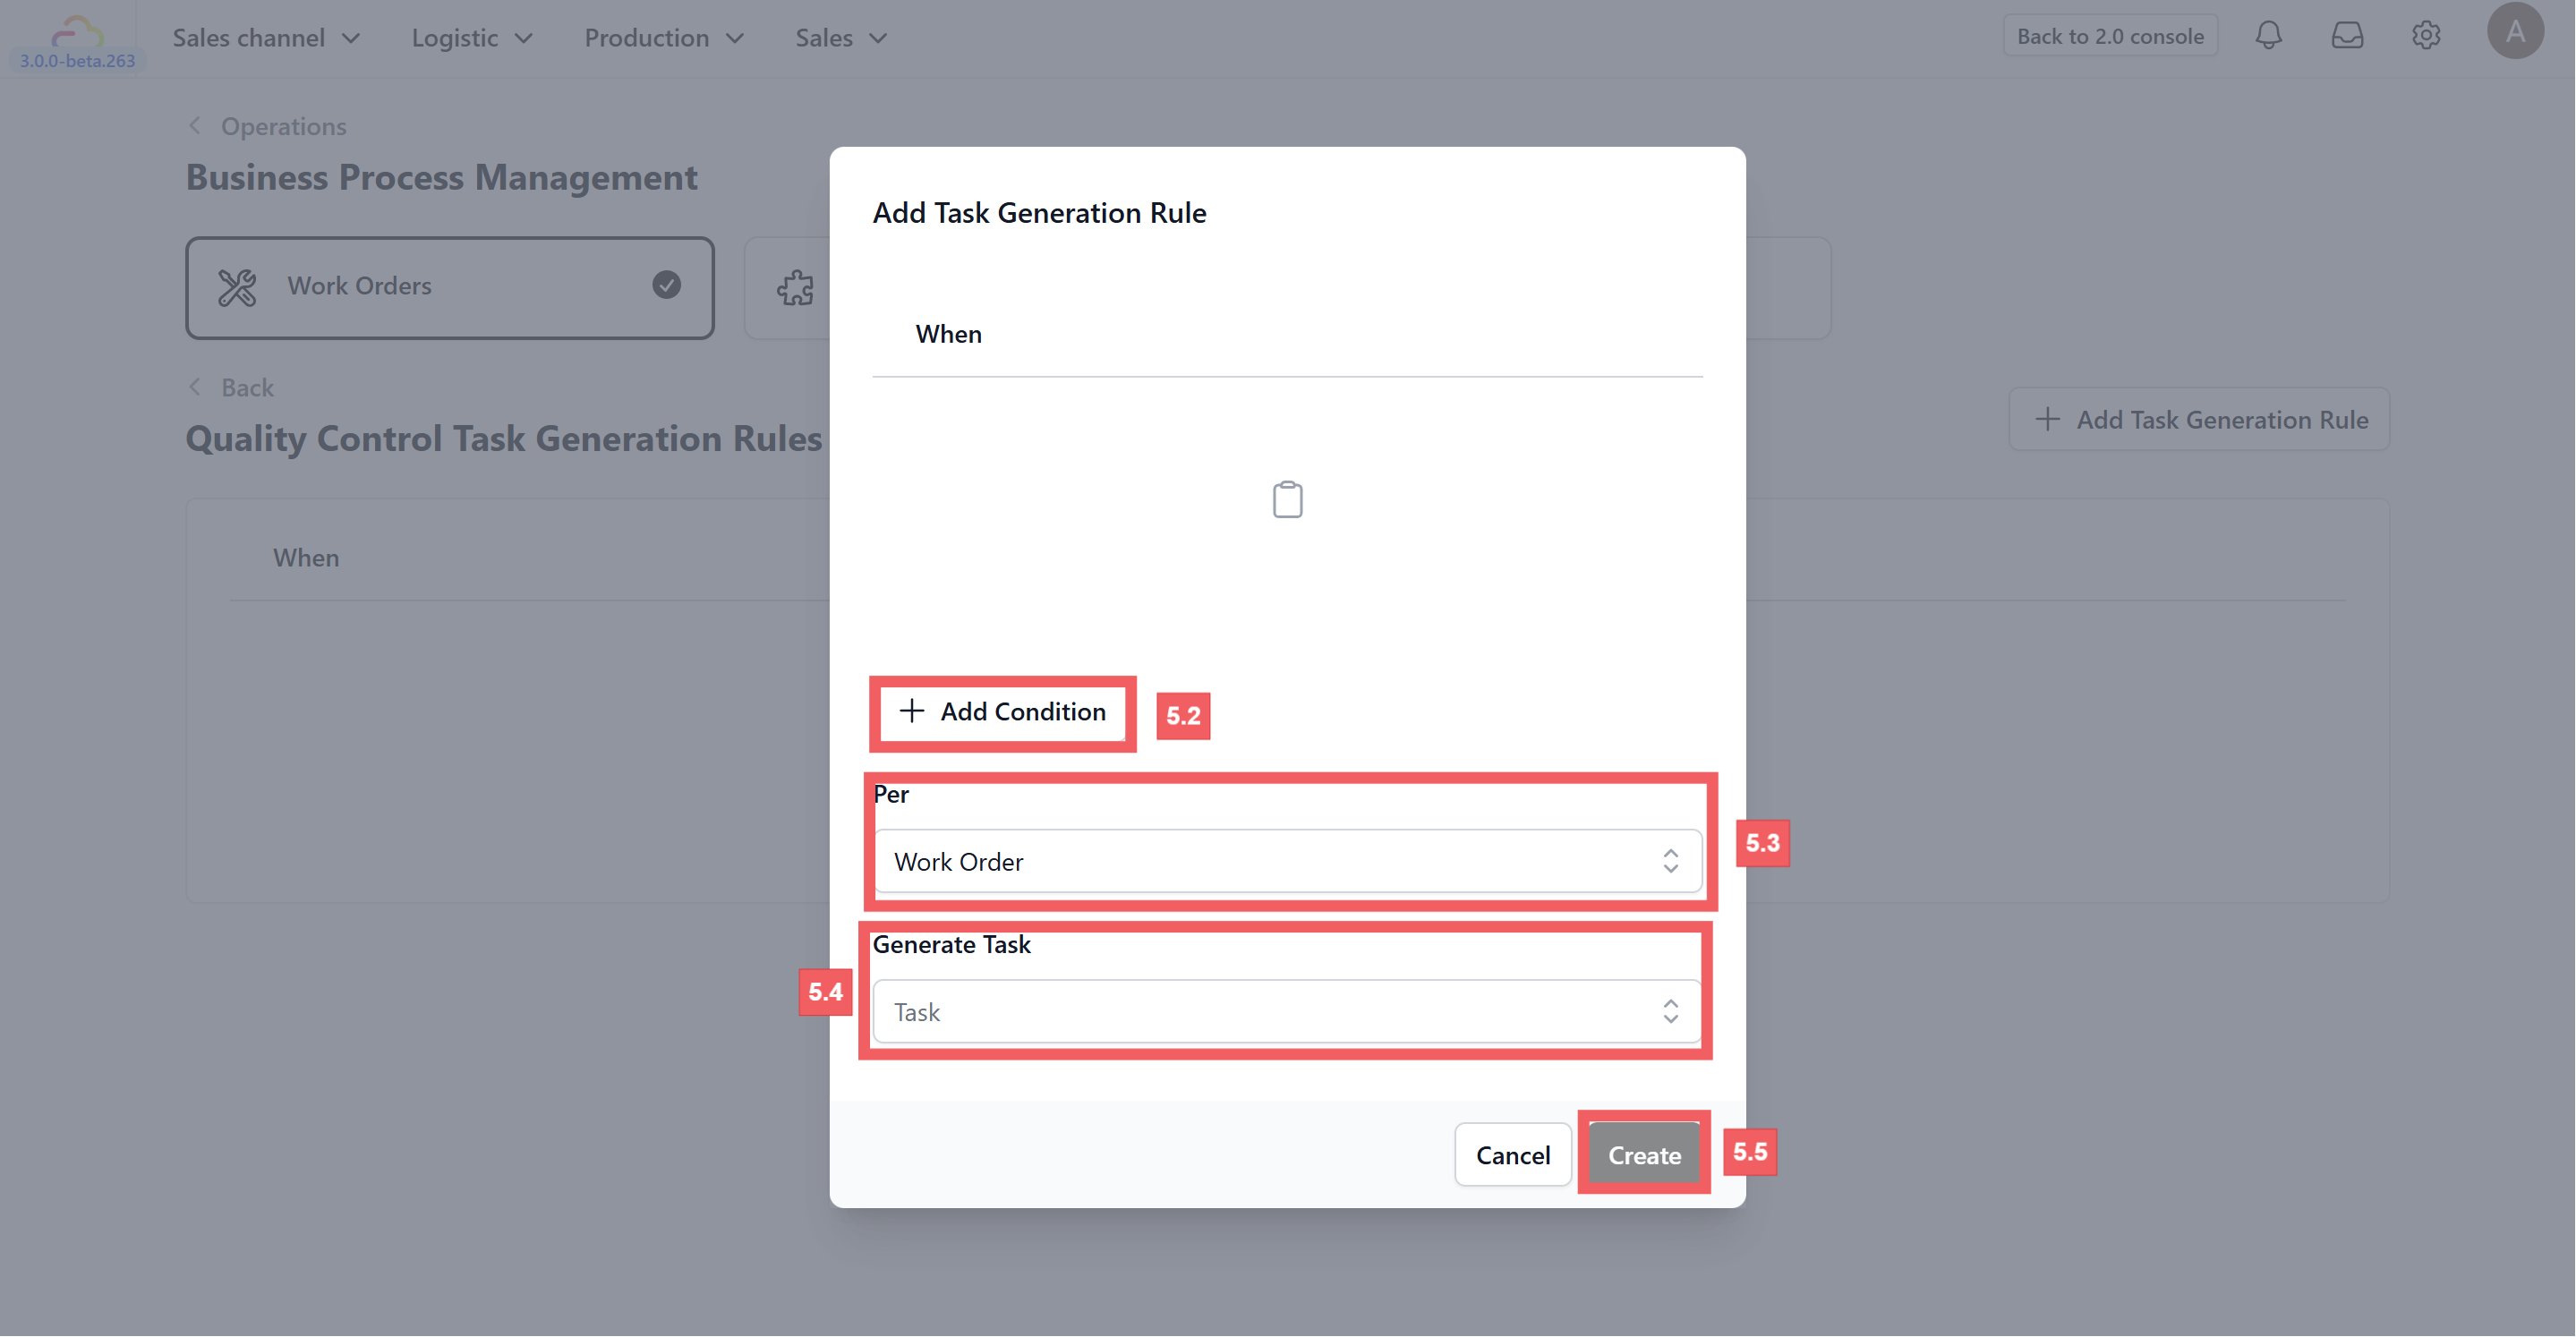This screenshot has height=1337, width=2576.
Task: Go back to Operations breadcrumb
Action: tap(283, 126)
